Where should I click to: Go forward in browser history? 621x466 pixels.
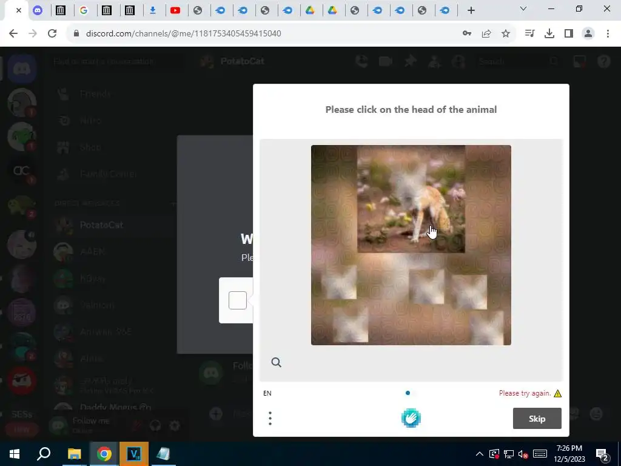33,33
